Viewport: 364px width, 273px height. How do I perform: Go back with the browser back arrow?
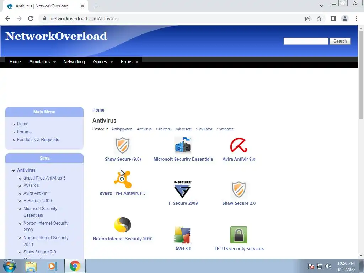pyautogui.click(x=8, y=18)
